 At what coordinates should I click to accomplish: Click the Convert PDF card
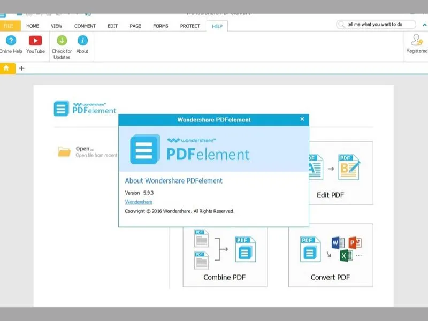(x=331, y=255)
